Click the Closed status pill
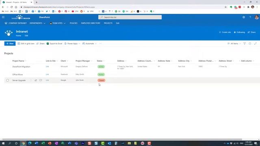Image resolution: width=260 pixels, height=146 pixels. click(x=101, y=80)
